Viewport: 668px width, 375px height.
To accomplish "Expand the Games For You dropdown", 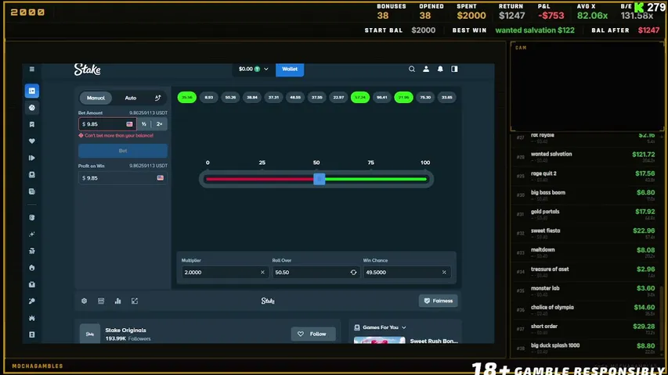I will click(381, 328).
